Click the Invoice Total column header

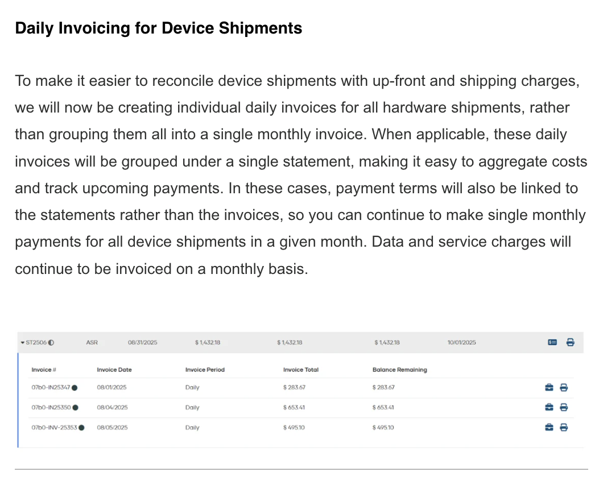[301, 369]
